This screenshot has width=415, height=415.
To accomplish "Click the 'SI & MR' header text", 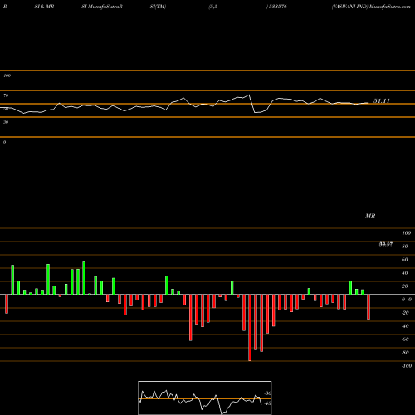I will pos(44,7).
